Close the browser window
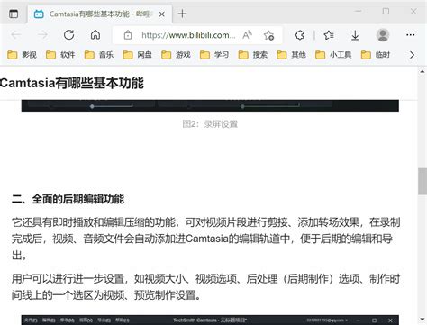 coord(413,12)
